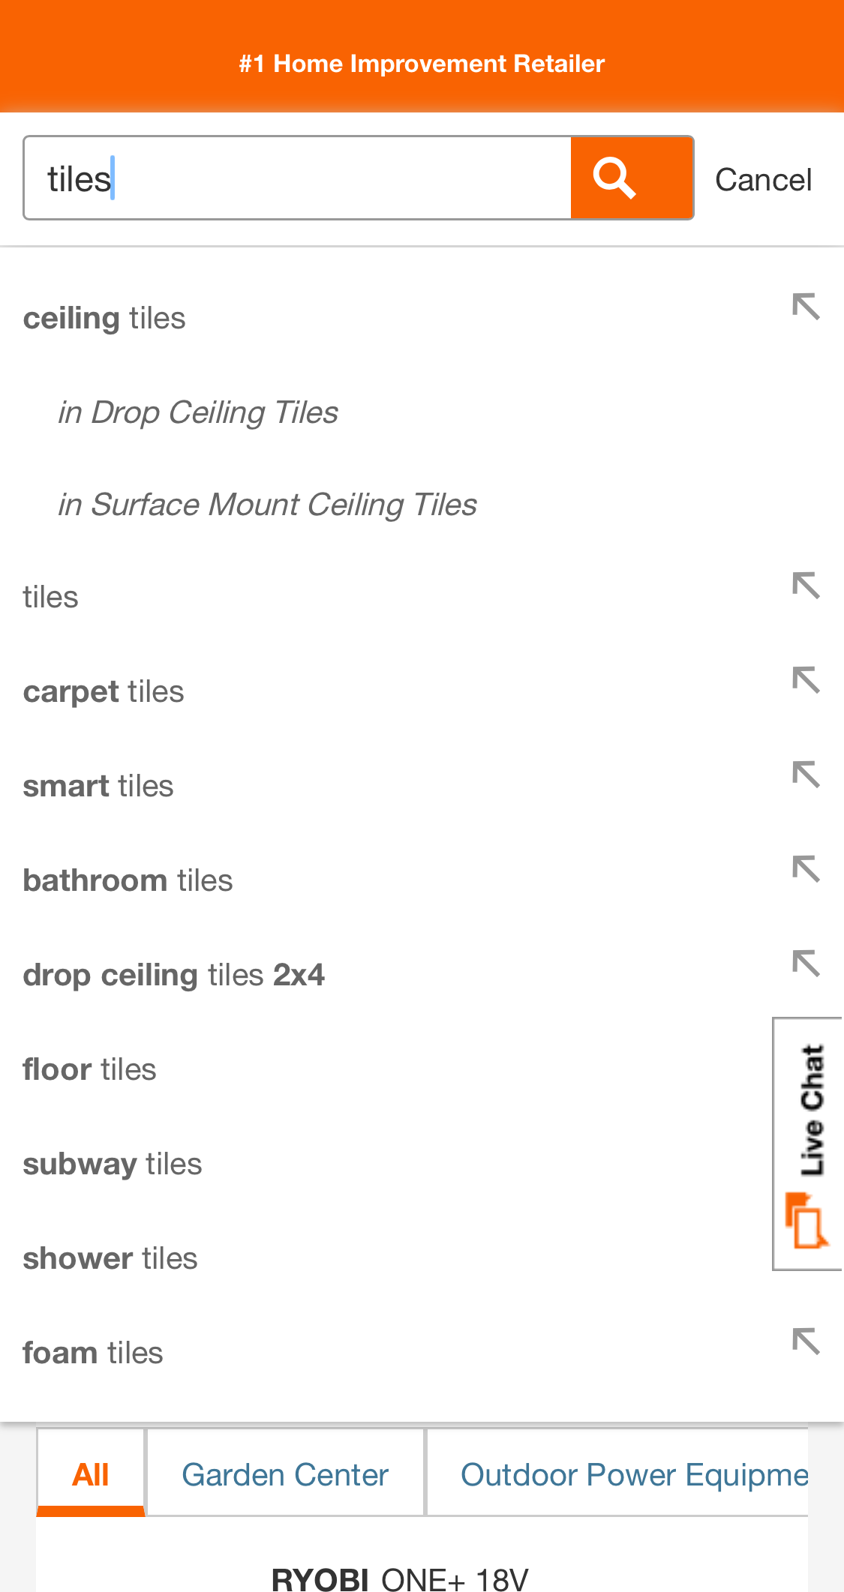Pick the shower tiles suggestion
This screenshot has width=844, height=1592.
[x=110, y=1258]
